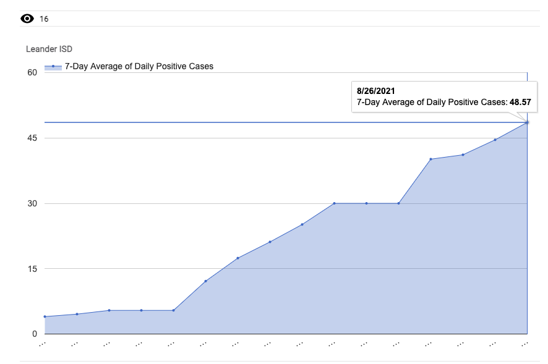
Task: Click the y-axis label 45
Action: click(32, 138)
